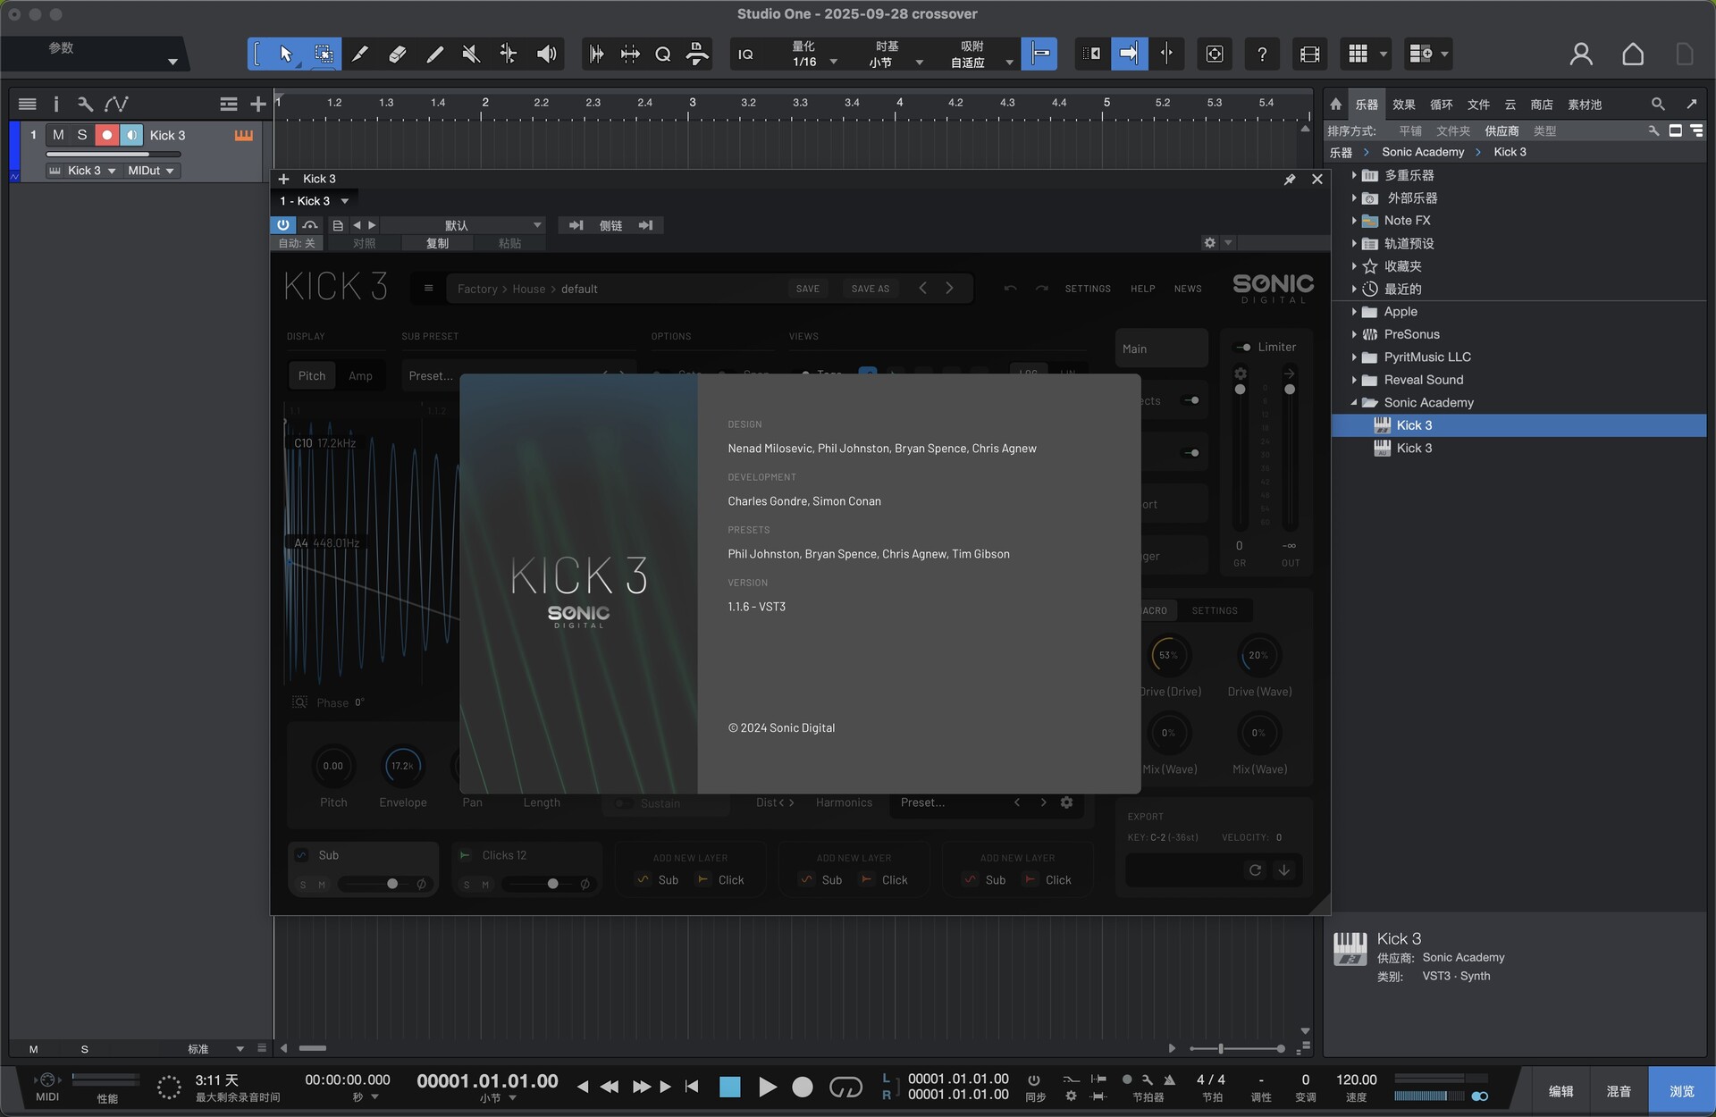Pin the Kick 3 plugin window

1290,180
